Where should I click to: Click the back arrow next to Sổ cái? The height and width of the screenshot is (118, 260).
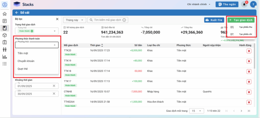[17, 12]
